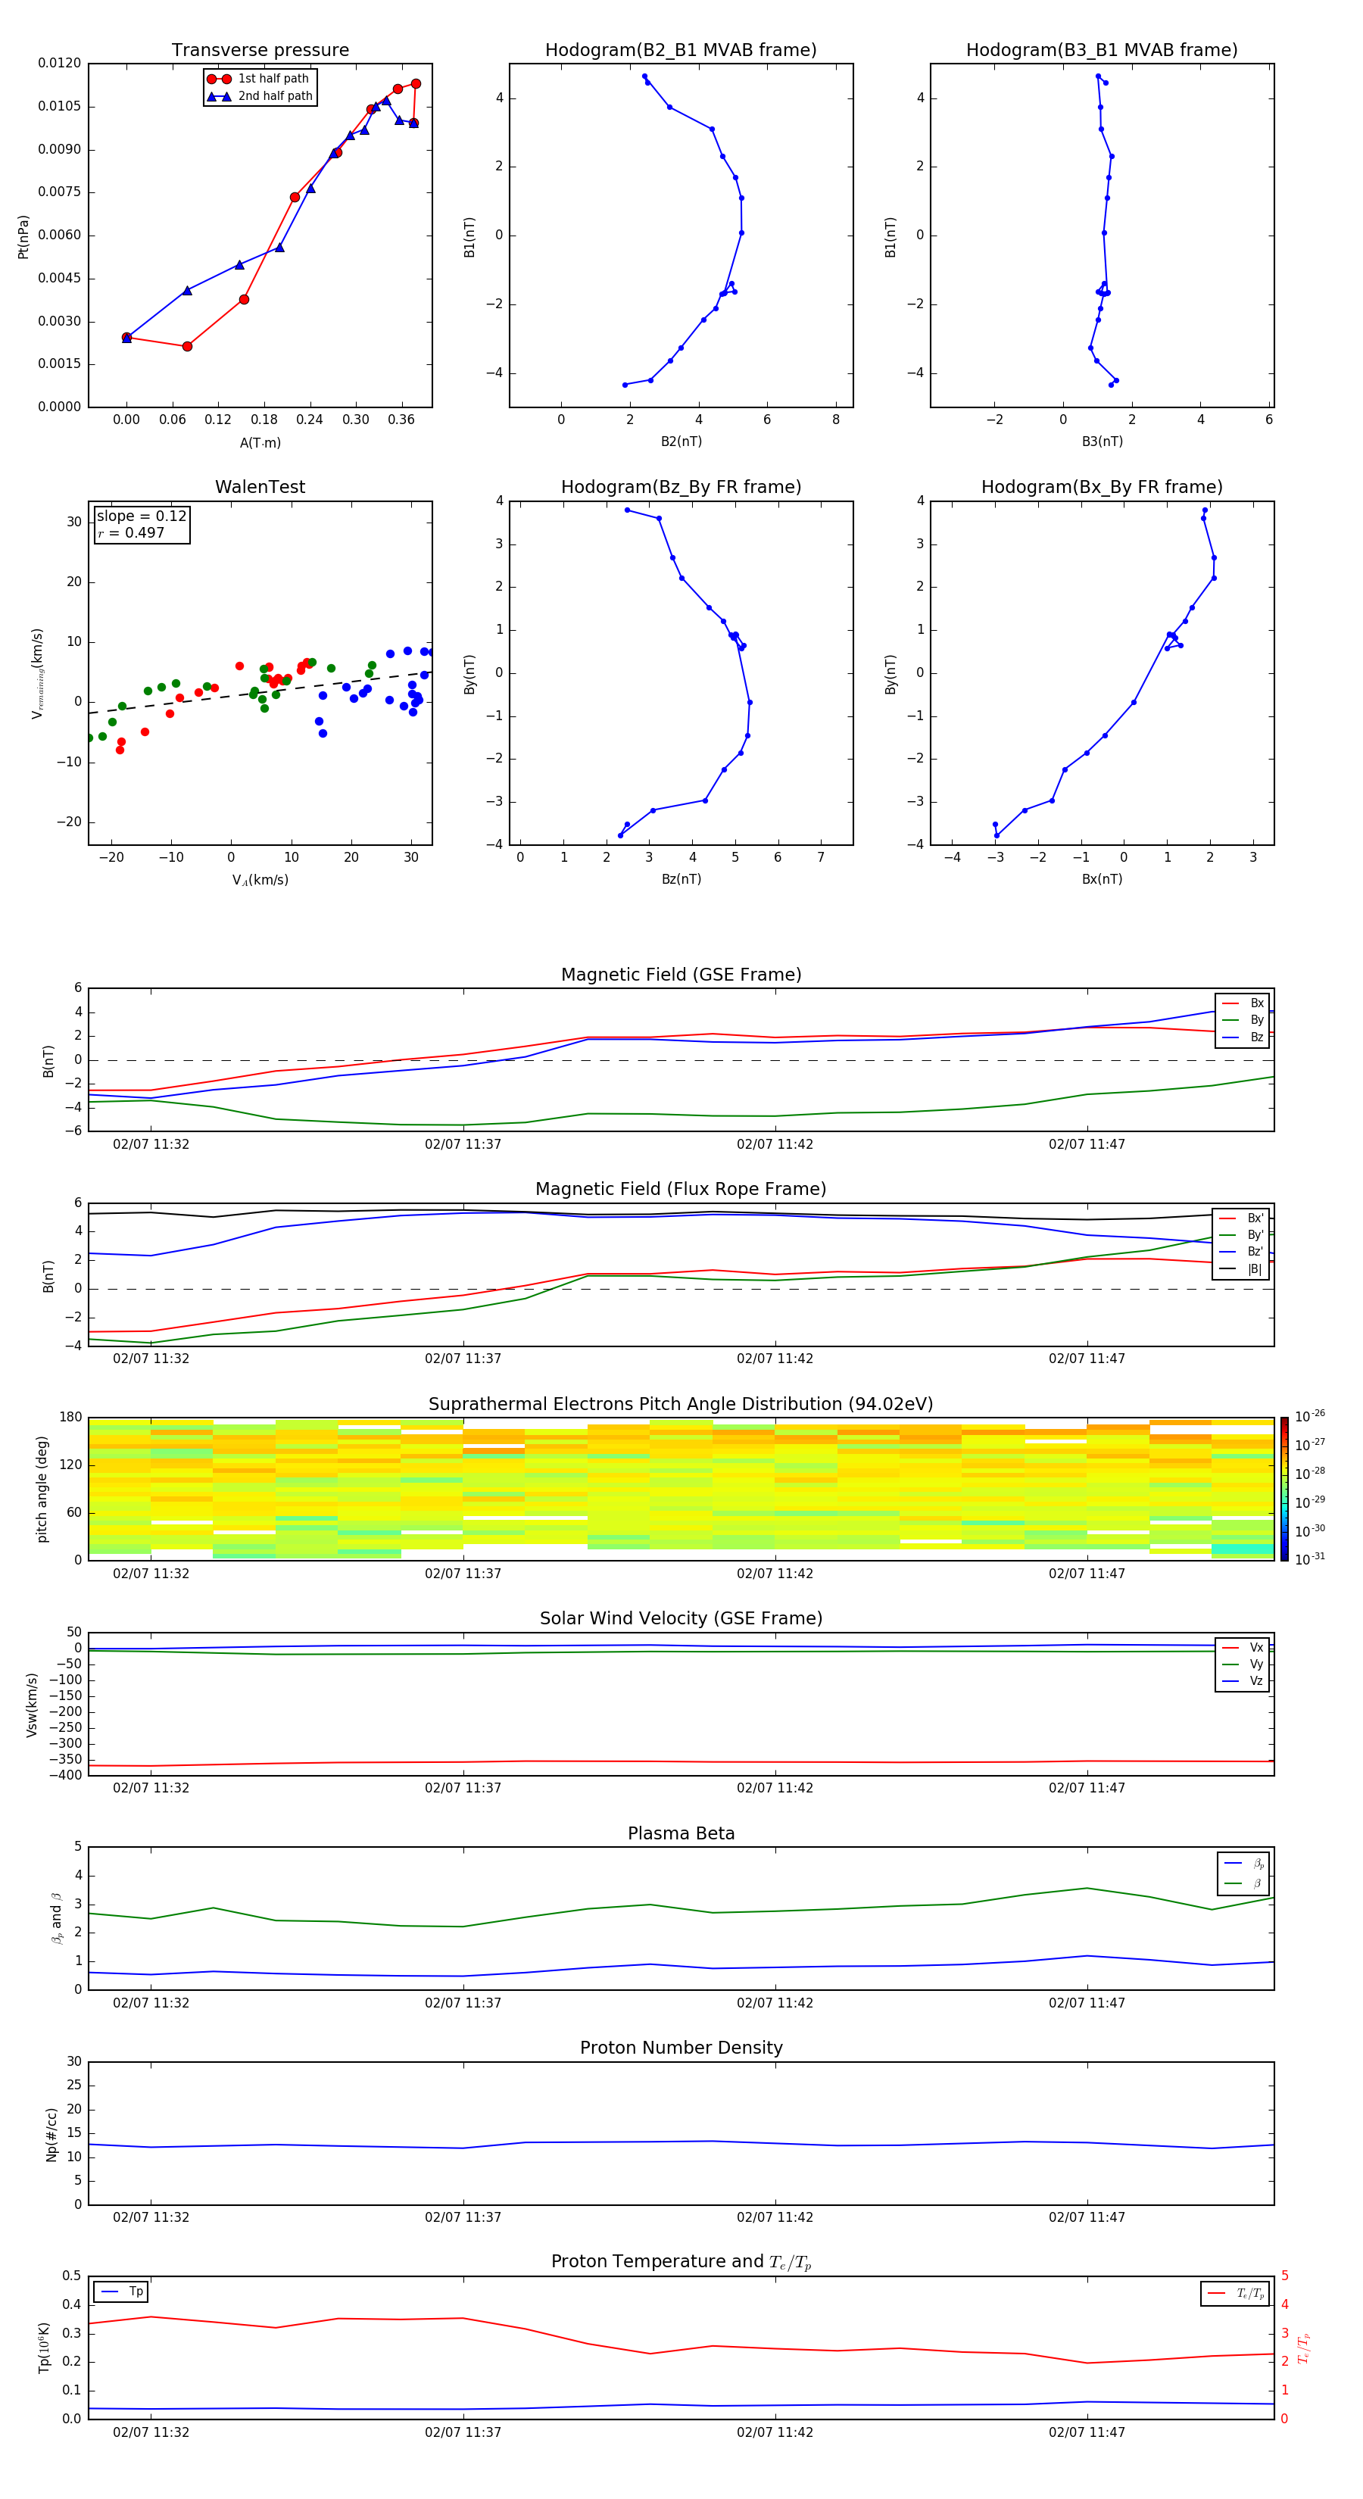Click the Te/Tp legend entry
This screenshot has height=2499, width=1363.
pyautogui.click(x=1236, y=2295)
